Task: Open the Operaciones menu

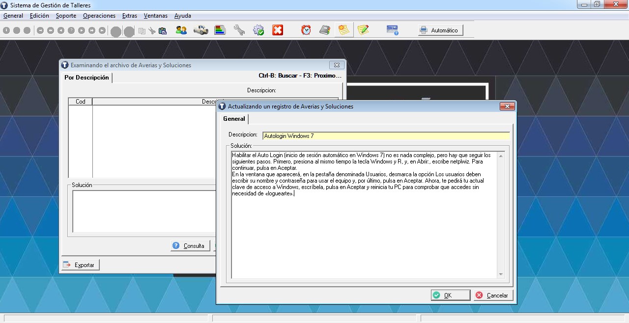Action: click(99, 16)
